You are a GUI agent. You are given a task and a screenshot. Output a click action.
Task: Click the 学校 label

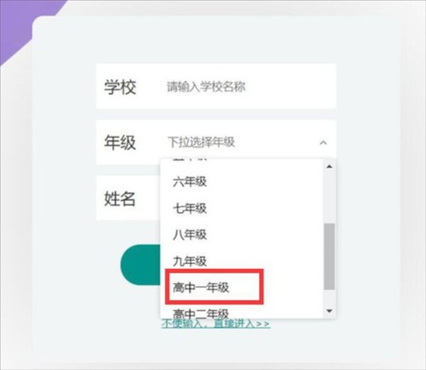pos(120,87)
